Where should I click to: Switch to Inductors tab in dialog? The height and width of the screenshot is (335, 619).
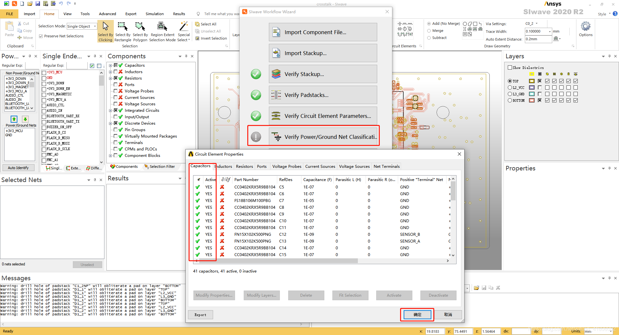pos(223,167)
